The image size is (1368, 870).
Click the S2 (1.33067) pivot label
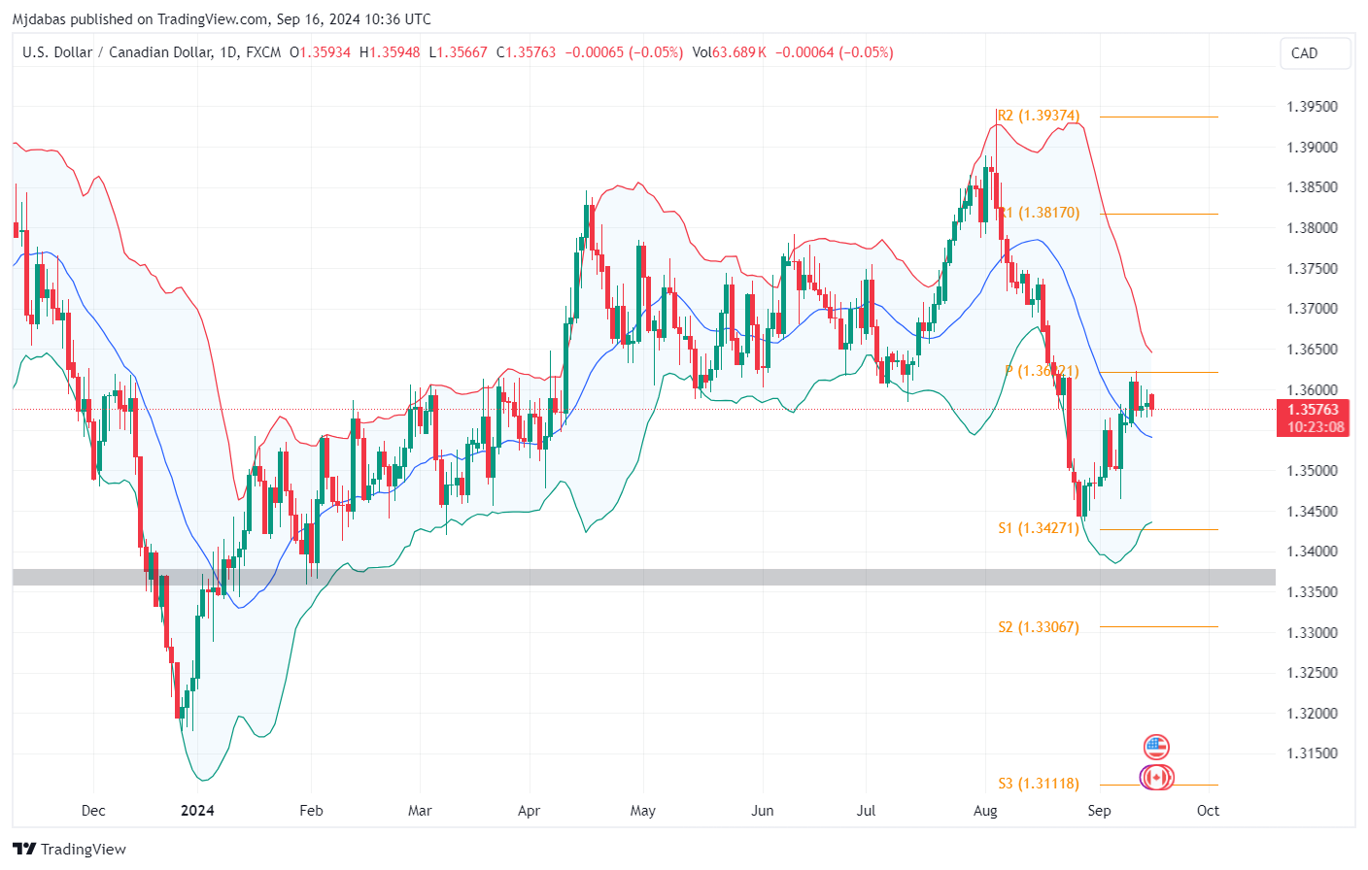1039,627
